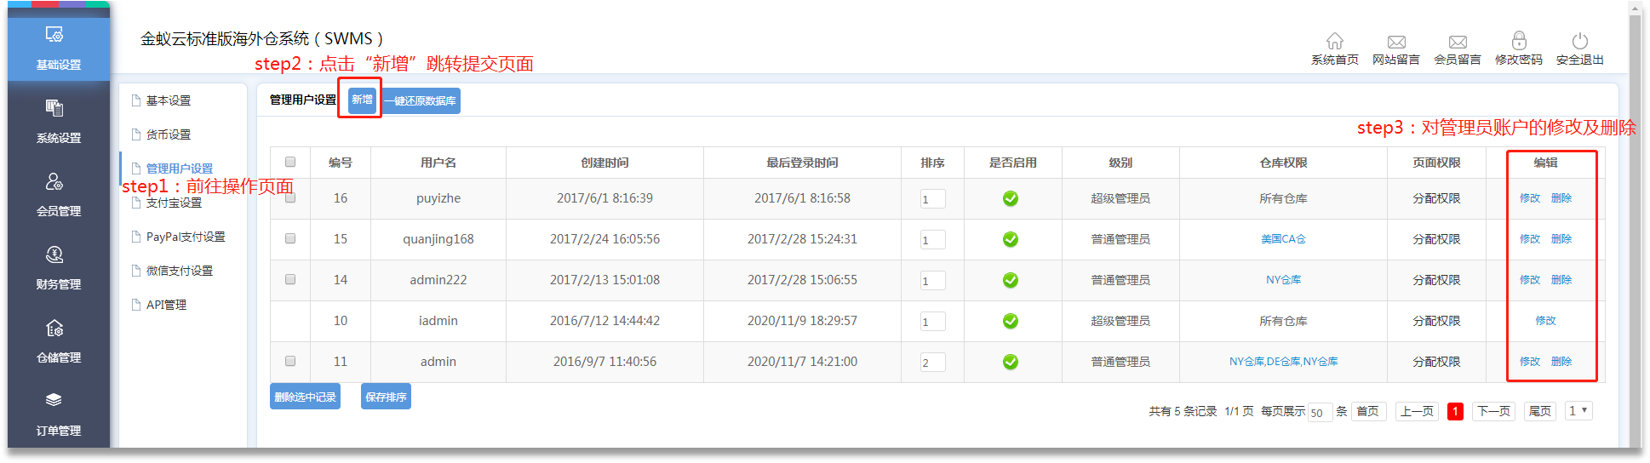Select PayPal支付设置 in the settings menu
This screenshot has width=1650, height=463.
point(185,237)
